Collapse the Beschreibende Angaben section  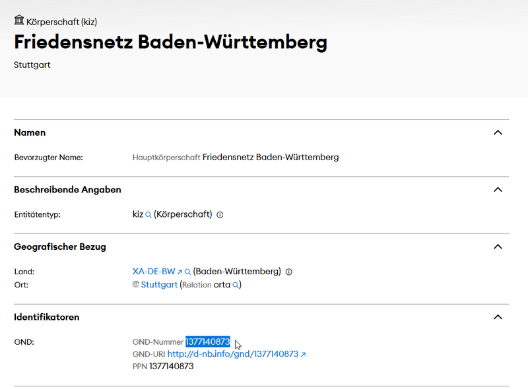click(498, 190)
